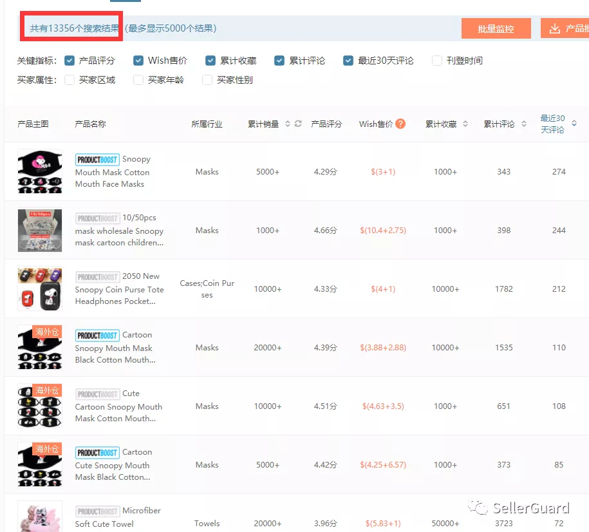Click the batch monitoring 批量监控 button
This screenshot has height=532, width=589.
coord(496,28)
